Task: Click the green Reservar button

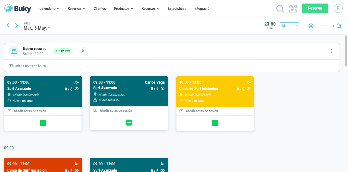Action: [x=315, y=8]
